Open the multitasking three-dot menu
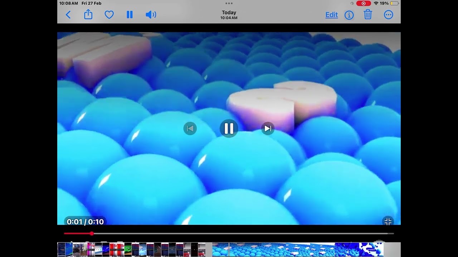458x257 pixels. 229,3
